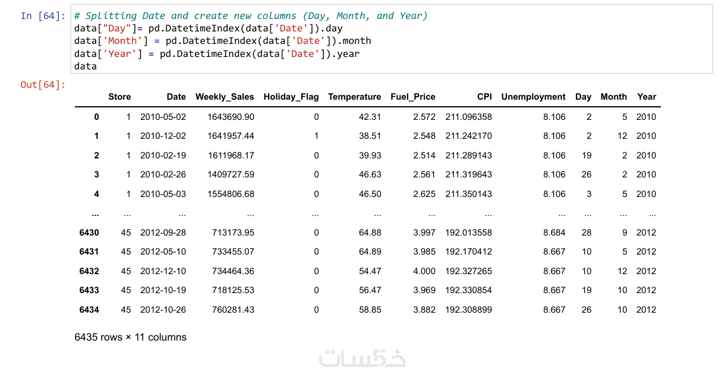Click the In [64] cell prompt
725x375 pixels.
43,16
